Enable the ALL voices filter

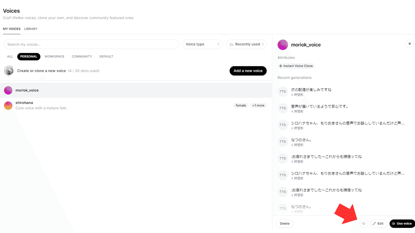(x=10, y=56)
